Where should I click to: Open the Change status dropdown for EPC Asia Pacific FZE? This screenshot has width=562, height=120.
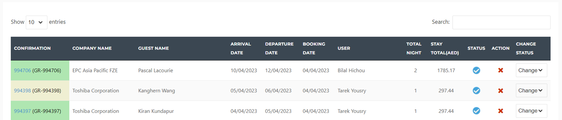click(x=531, y=70)
